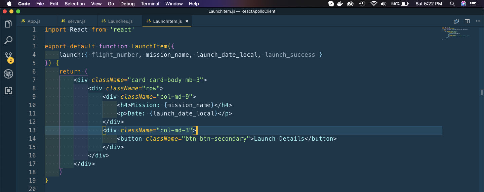Open the File menu
Image resolution: width=484 pixels, height=192 pixels.
click(40, 4)
